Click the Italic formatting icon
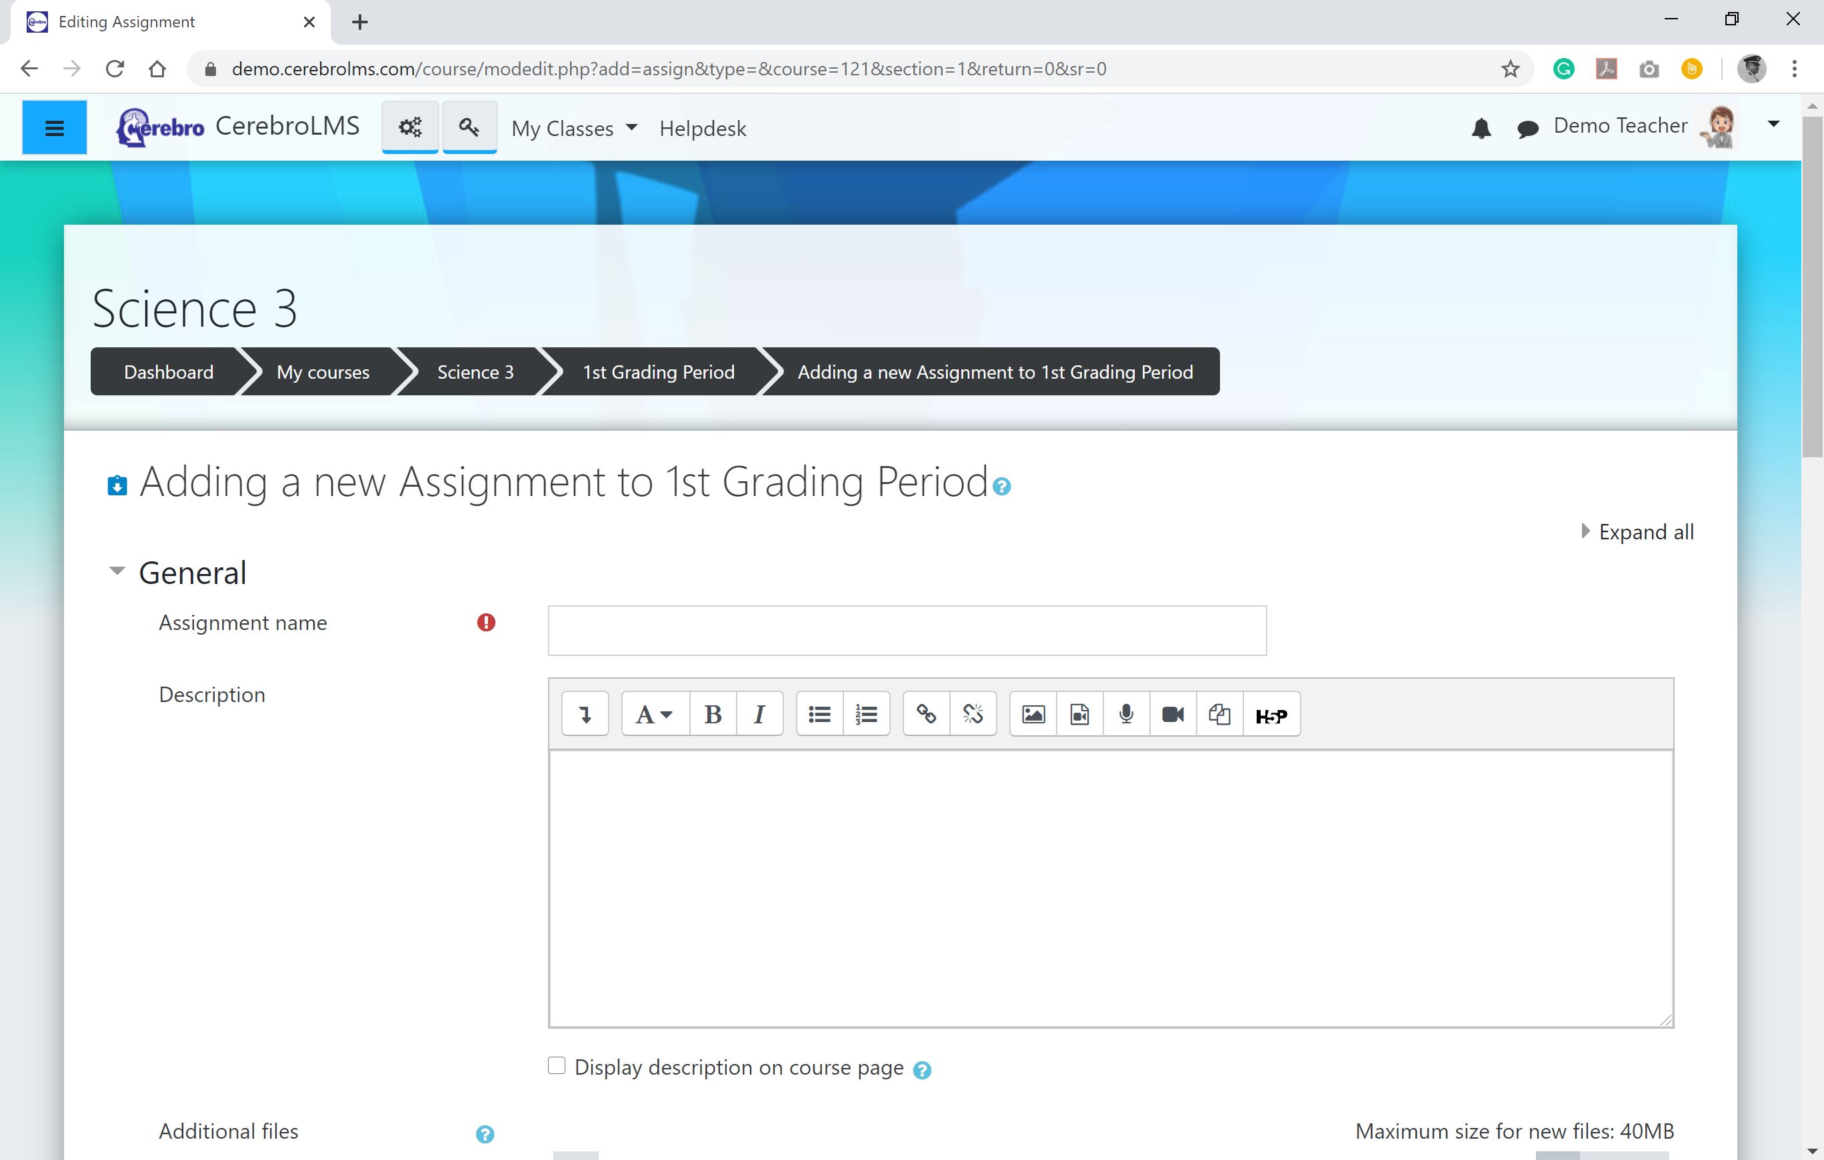The height and width of the screenshot is (1160, 1824). (759, 714)
